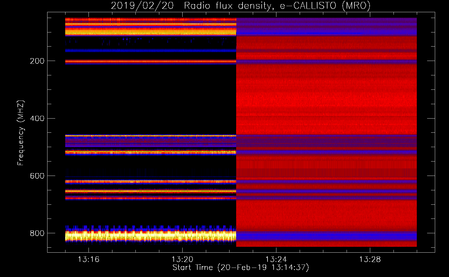Click the 13:28 time tick label
Viewport: 449px width, 277px height.
click(x=370, y=259)
